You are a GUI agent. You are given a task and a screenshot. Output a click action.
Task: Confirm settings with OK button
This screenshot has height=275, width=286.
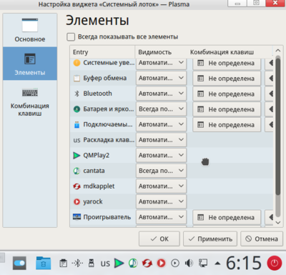[159, 239]
